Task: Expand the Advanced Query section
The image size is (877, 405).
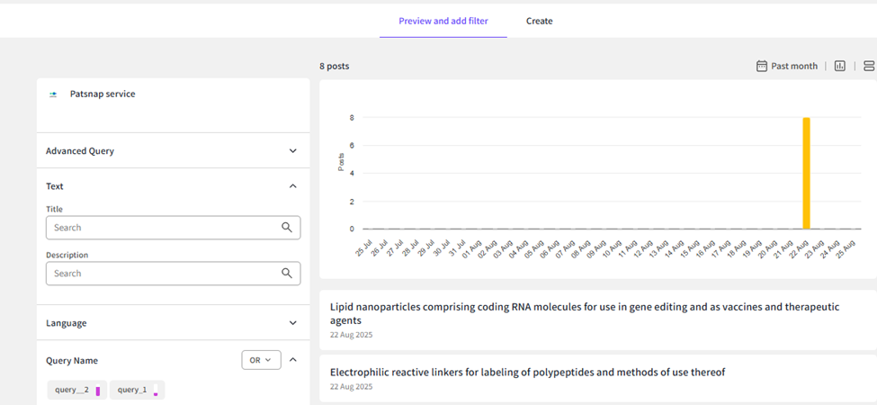Action: pos(292,151)
